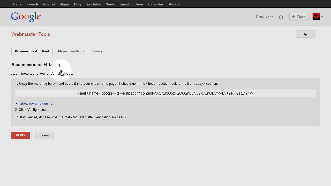Open the notifications bell
Viewport: 331px width, 186px height.
pos(281,17)
